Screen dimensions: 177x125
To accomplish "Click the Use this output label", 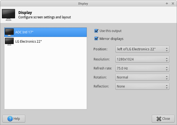I will click(x=111, y=31).
